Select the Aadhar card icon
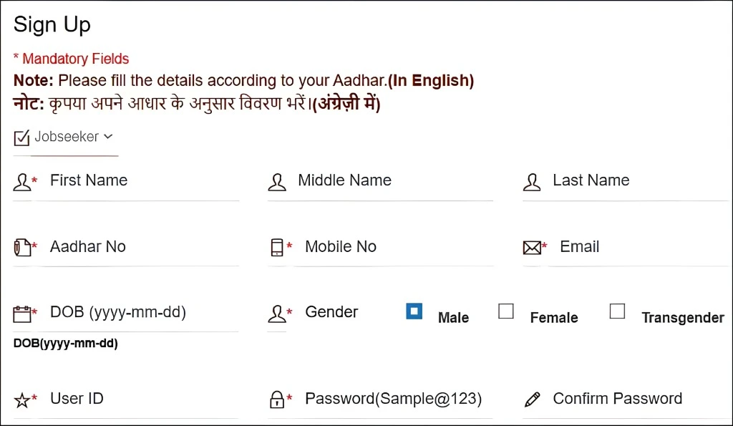 click(23, 246)
